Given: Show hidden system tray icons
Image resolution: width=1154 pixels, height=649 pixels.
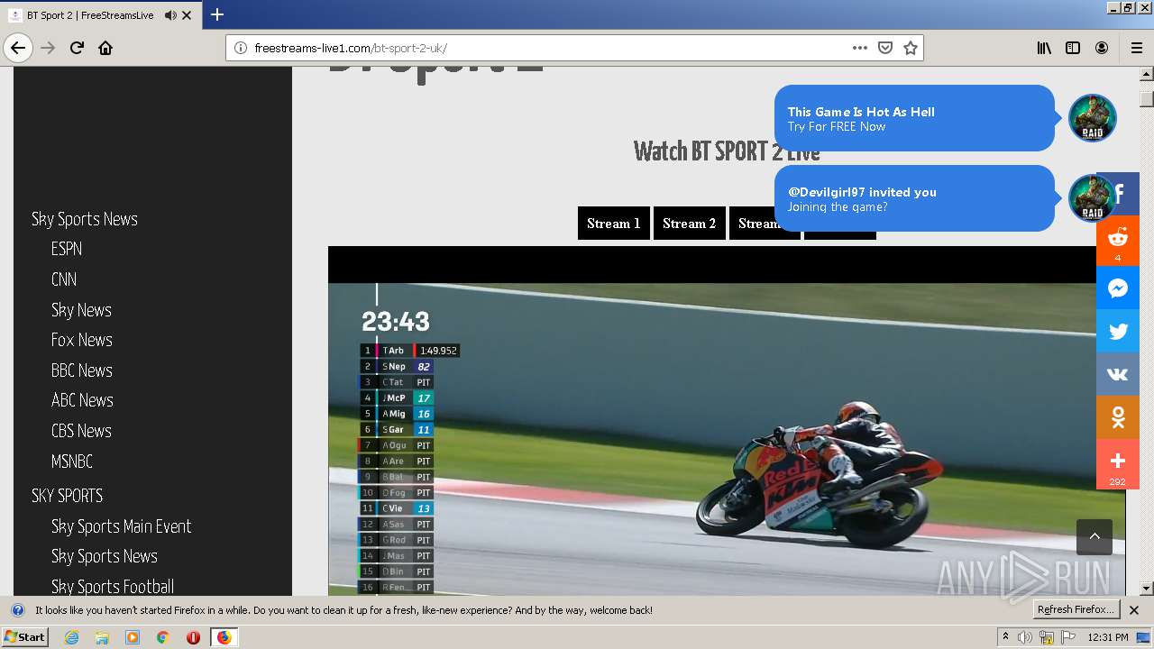Looking at the screenshot, I should [1006, 637].
